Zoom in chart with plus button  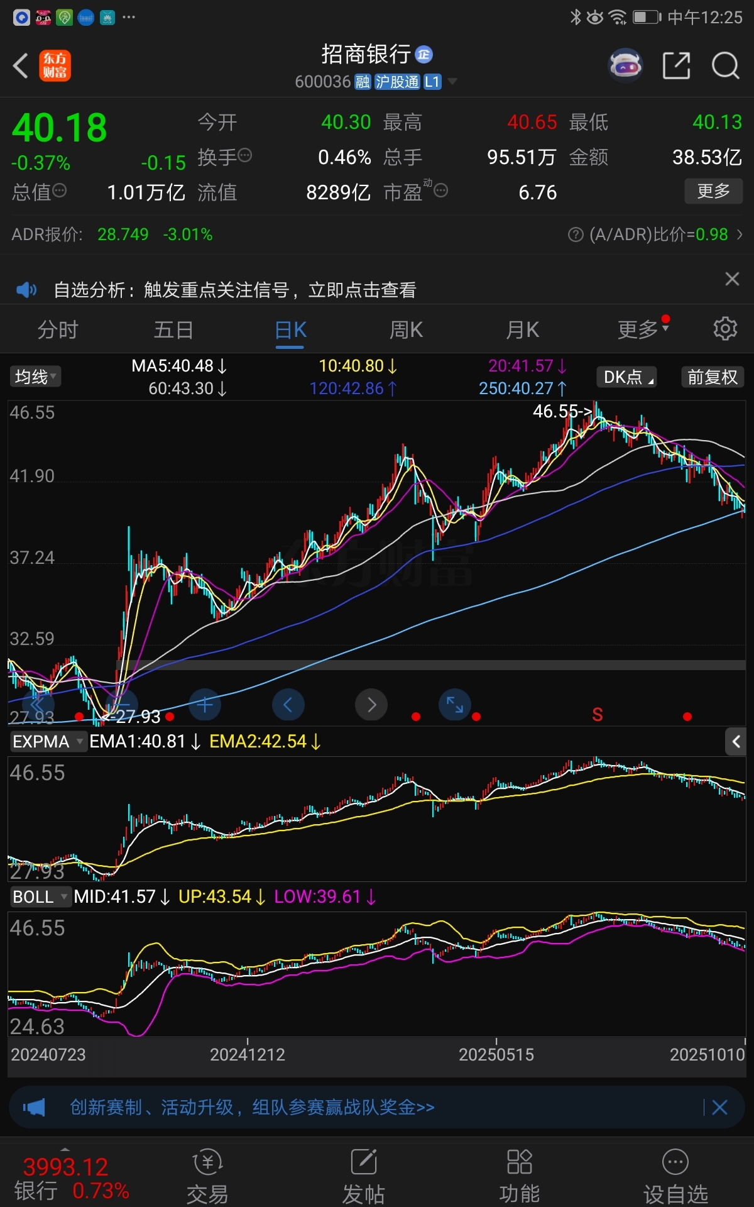tap(205, 705)
